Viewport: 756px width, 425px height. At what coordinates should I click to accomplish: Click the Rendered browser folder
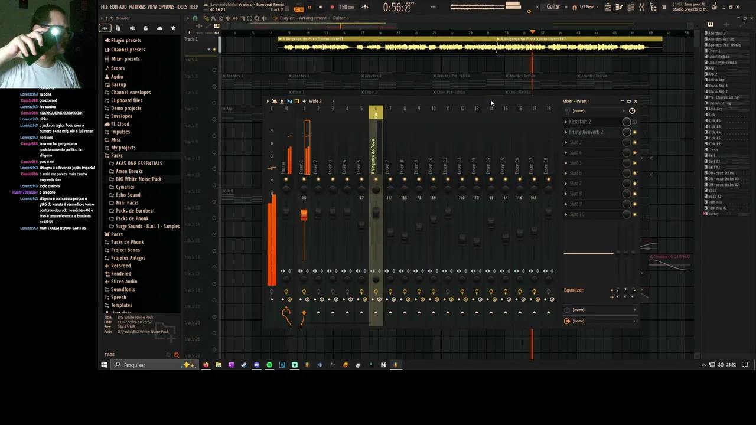121,274
